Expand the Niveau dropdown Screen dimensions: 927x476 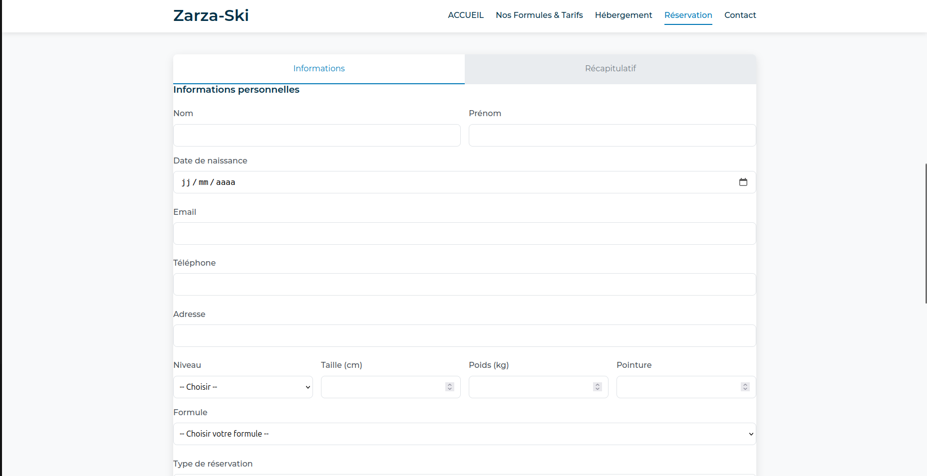coord(243,387)
